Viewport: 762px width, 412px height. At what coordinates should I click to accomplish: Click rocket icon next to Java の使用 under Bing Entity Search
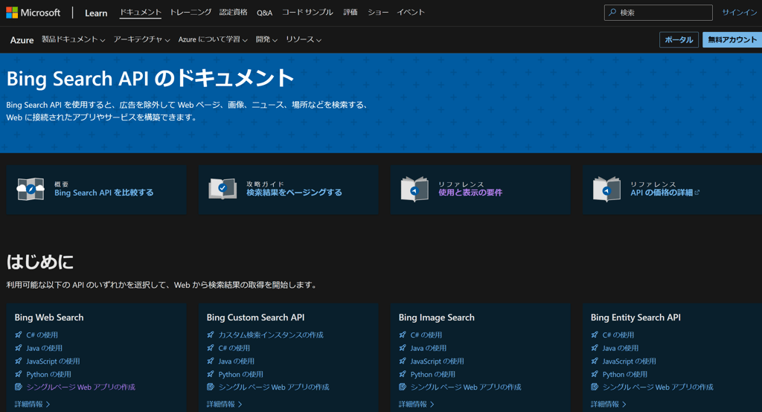point(595,348)
